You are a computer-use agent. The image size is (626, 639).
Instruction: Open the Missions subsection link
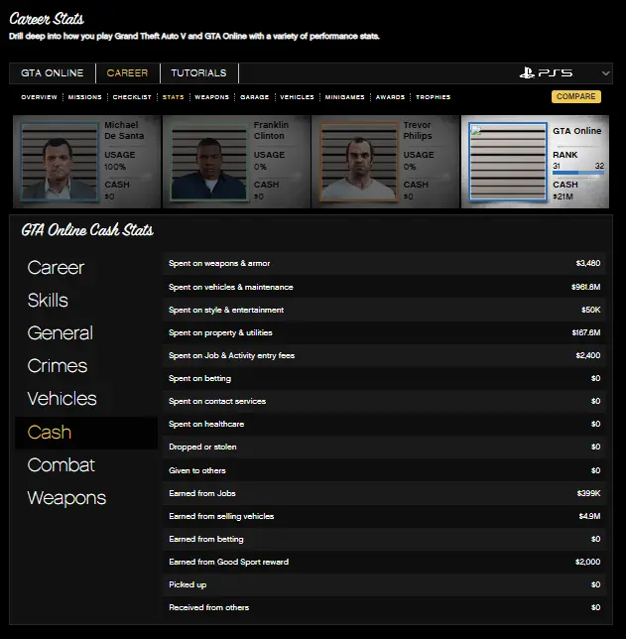pyautogui.click(x=85, y=97)
